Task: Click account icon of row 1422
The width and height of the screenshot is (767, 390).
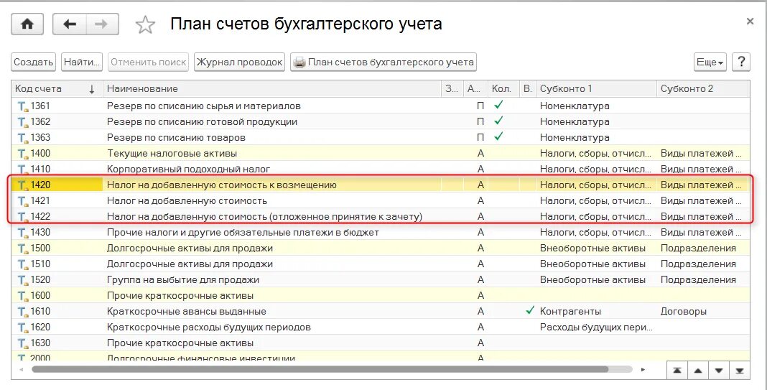Action: pyautogui.click(x=22, y=216)
